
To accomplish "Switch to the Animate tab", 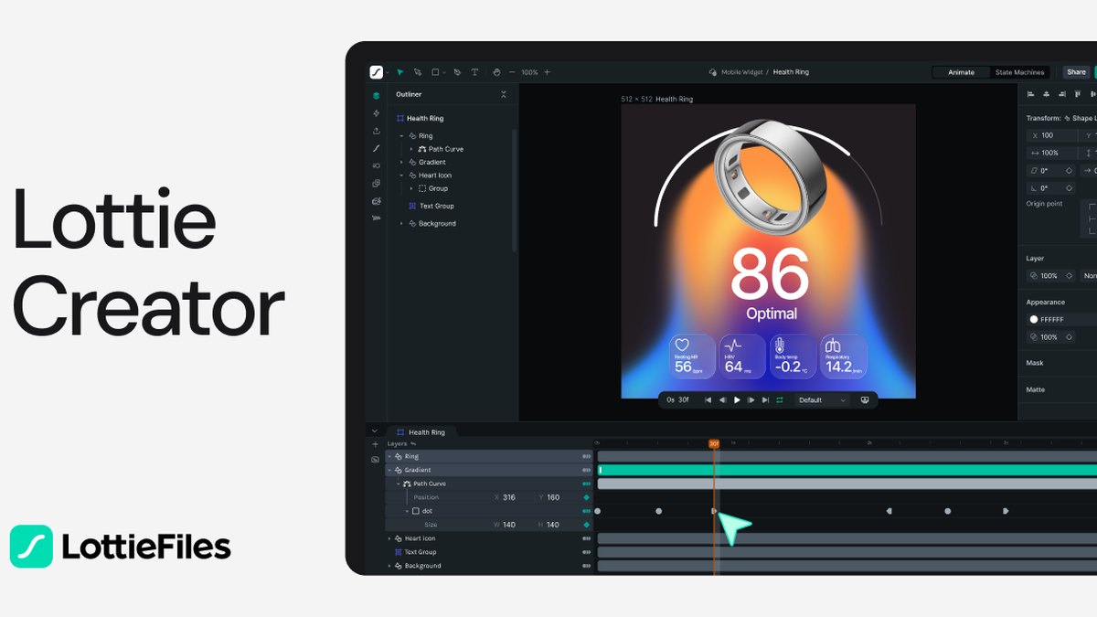I will point(961,72).
